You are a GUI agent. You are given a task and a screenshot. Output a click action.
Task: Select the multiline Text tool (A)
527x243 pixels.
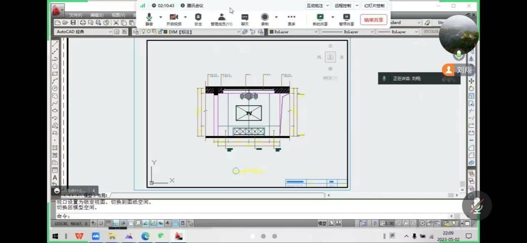click(55, 177)
